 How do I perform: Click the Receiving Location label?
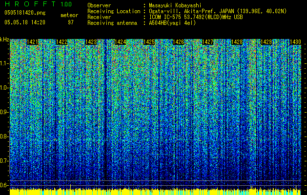coord(114,11)
